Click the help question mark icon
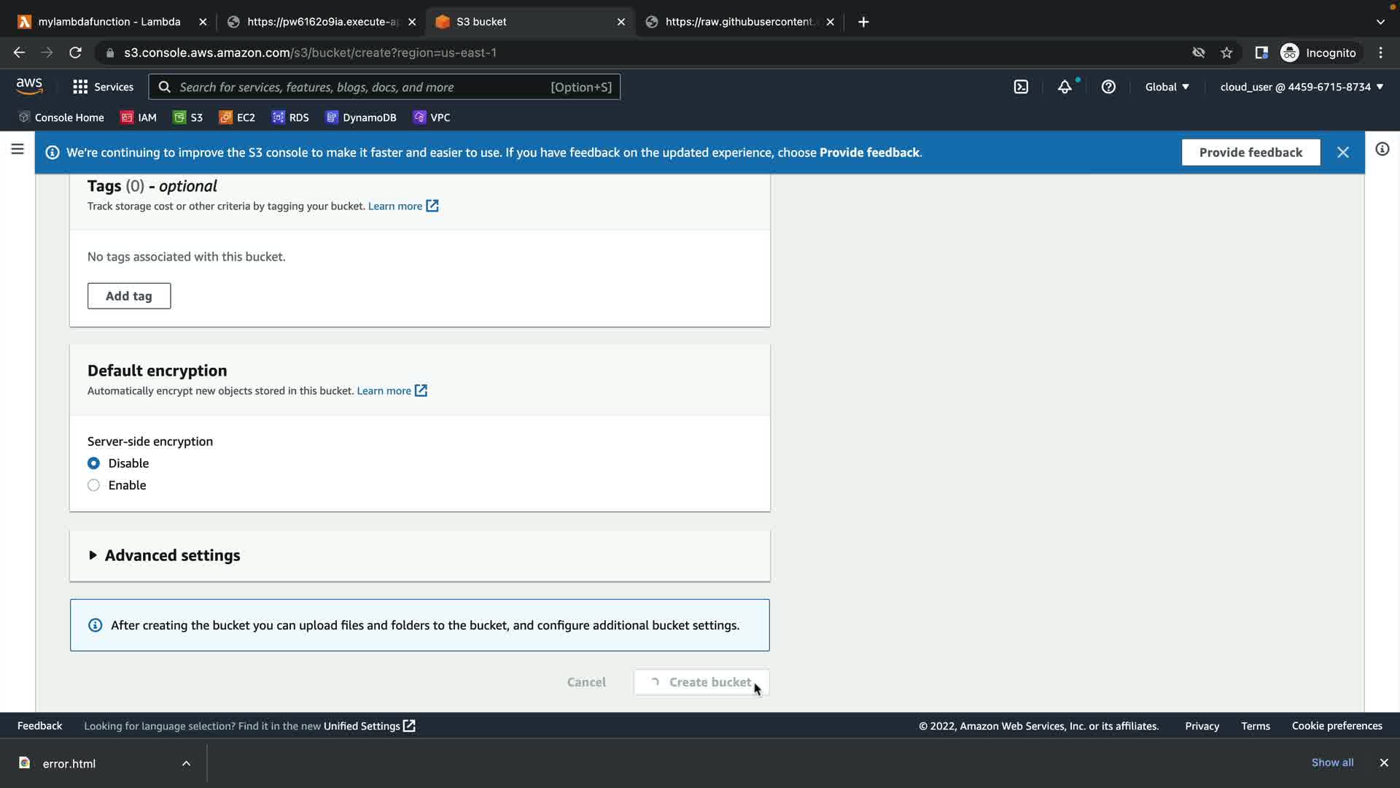 click(1108, 87)
